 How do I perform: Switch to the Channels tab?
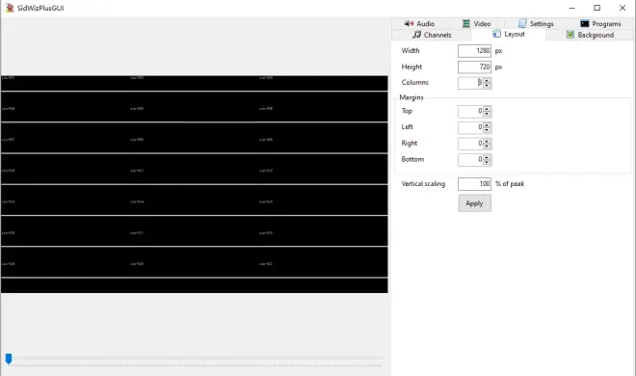point(432,35)
